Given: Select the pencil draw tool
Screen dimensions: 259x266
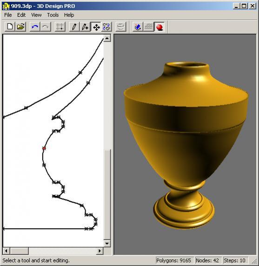Looking at the screenshot, I should pos(74,27).
